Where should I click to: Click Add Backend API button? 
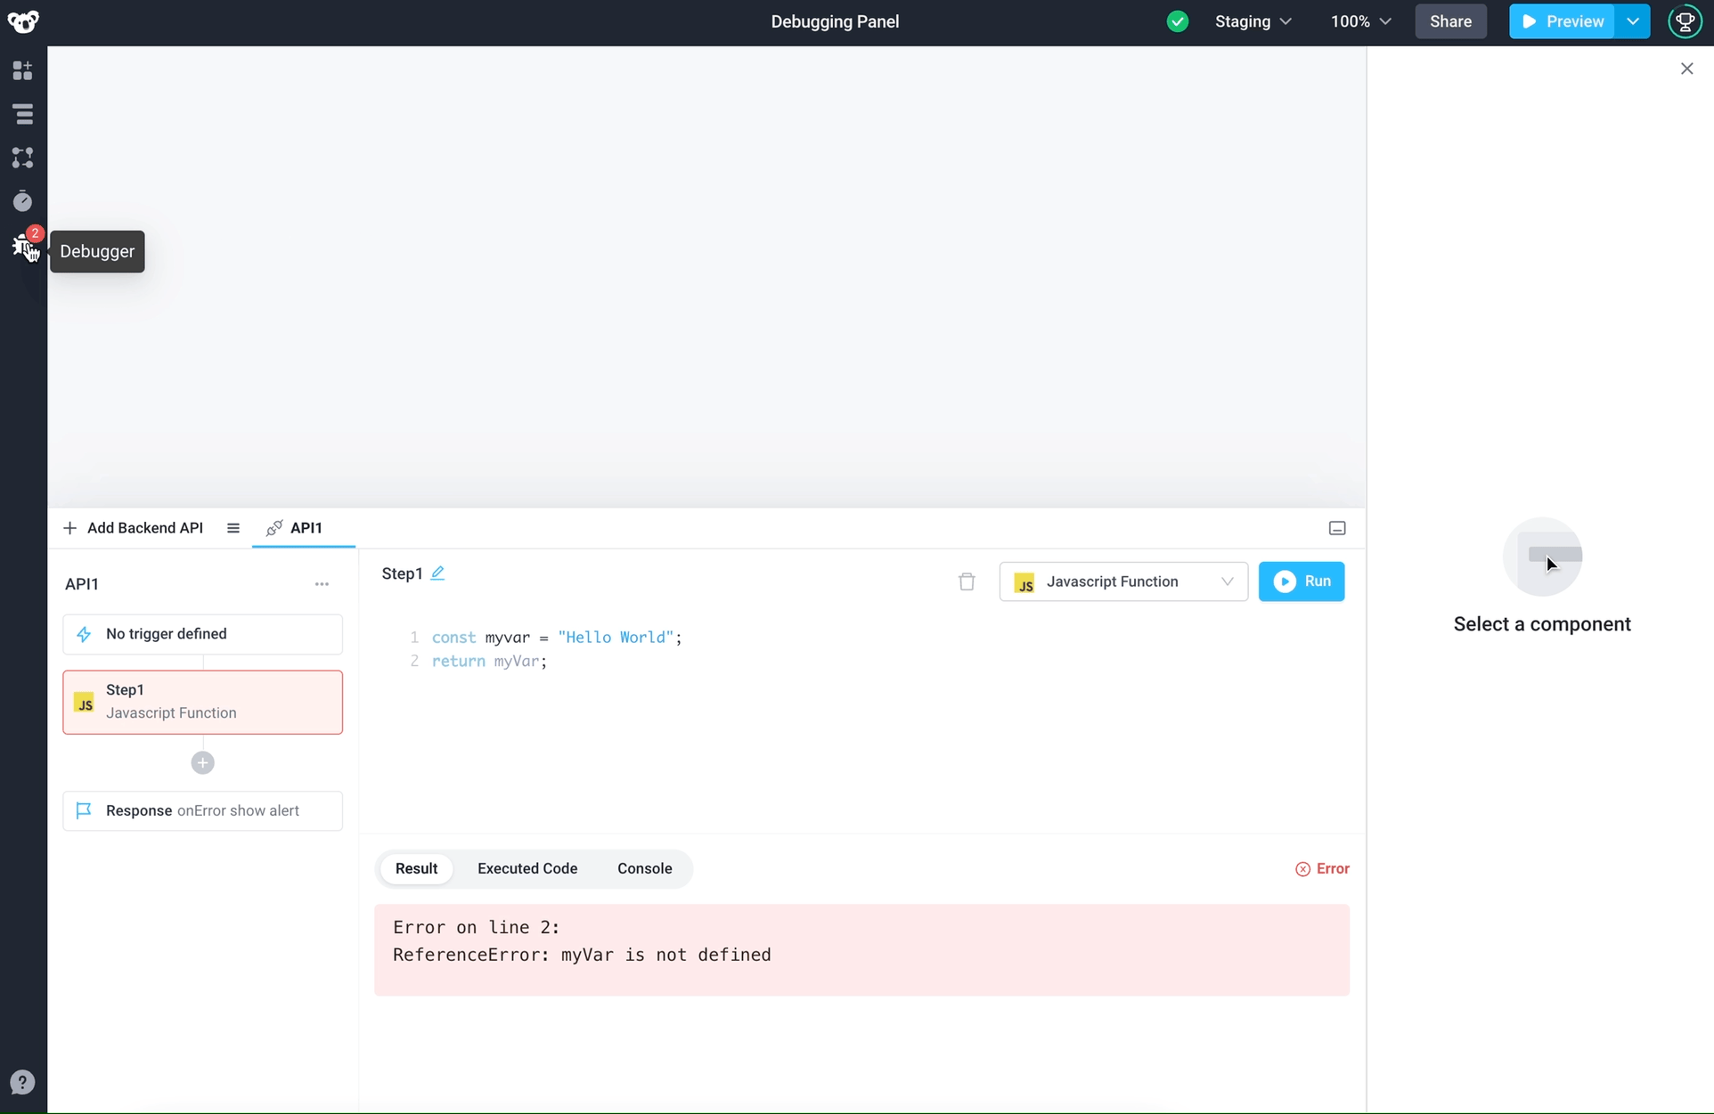coord(133,527)
